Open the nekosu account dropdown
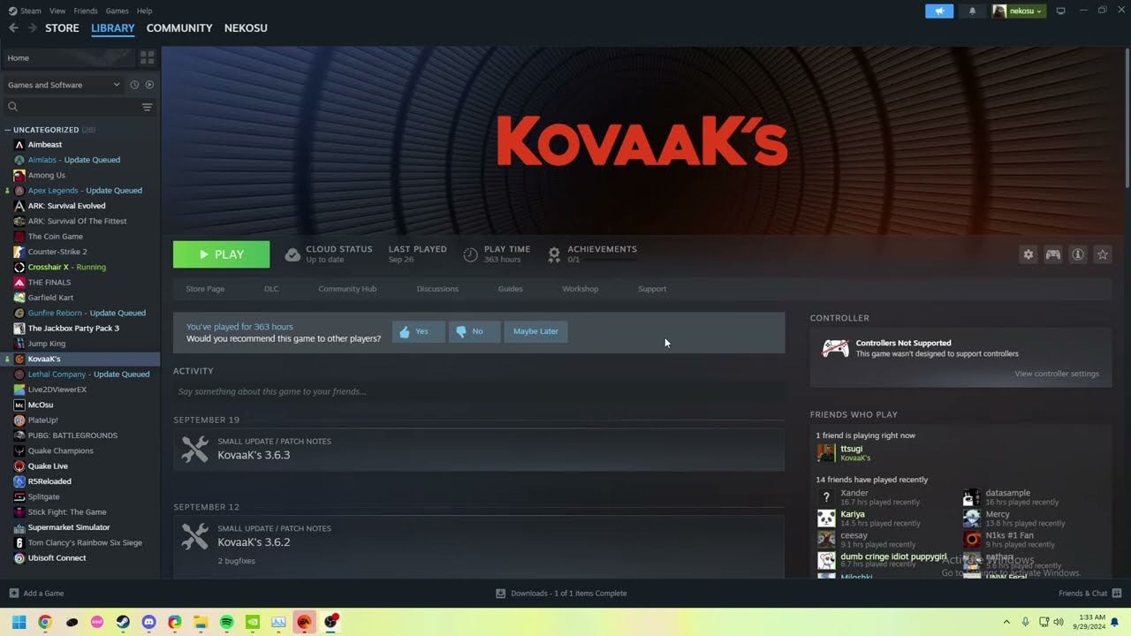This screenshot has width=1131, height=636. 1019,11
